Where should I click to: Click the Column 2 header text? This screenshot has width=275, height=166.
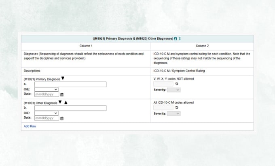[x=202, y=46]
